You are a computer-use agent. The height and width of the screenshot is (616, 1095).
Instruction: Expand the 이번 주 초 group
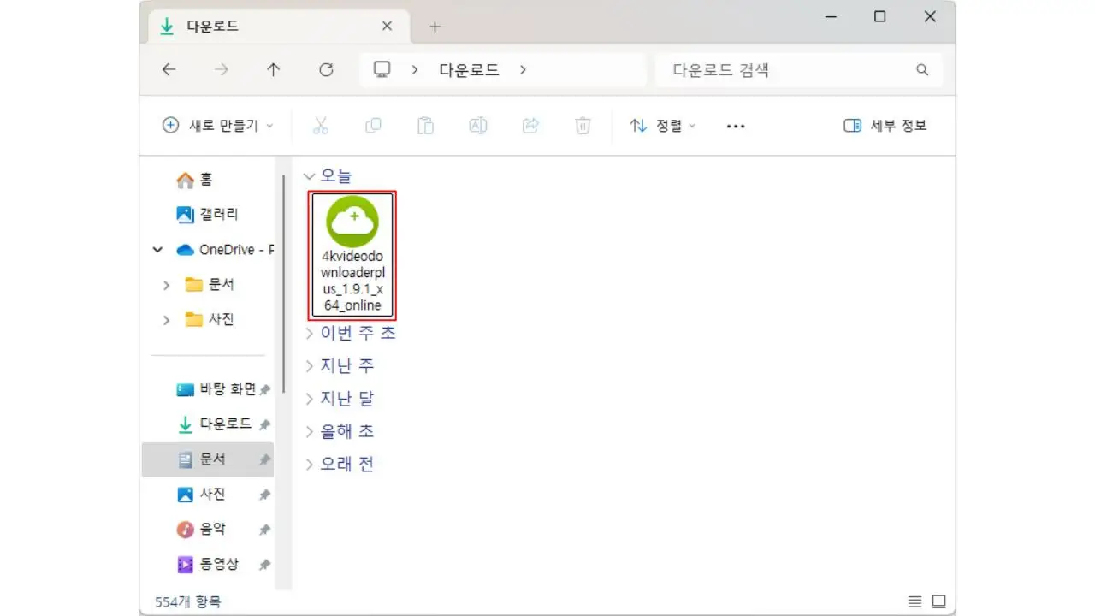[x=310, y=333]
